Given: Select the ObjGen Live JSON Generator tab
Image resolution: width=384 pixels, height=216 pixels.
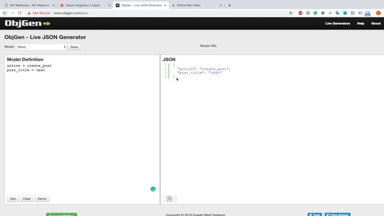Looking at the screenshot, I should (x=141, y=5).
